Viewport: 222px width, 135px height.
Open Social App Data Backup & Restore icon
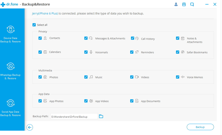click(x=10, y=103)
